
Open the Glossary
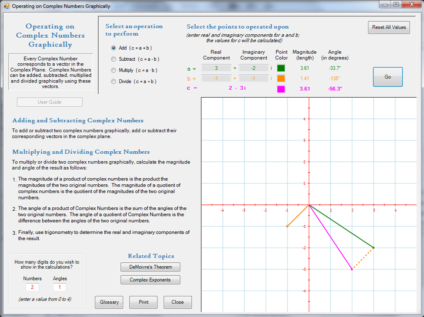click(x=109, y=302)
